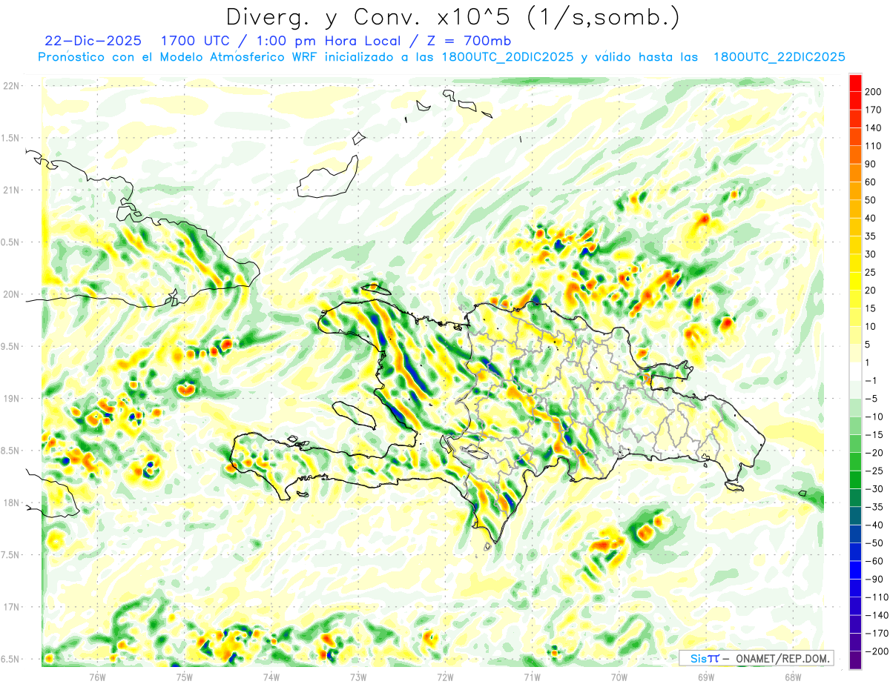Click the "21N" latitude label
890x687 pixels.
tap(12, 190)
